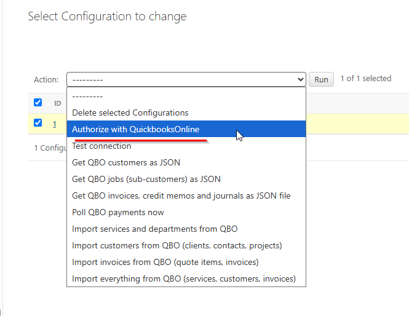The image size is (409, 316).
Task: Click the 'Select Configuration to change' heading
Action: point(107,17)
